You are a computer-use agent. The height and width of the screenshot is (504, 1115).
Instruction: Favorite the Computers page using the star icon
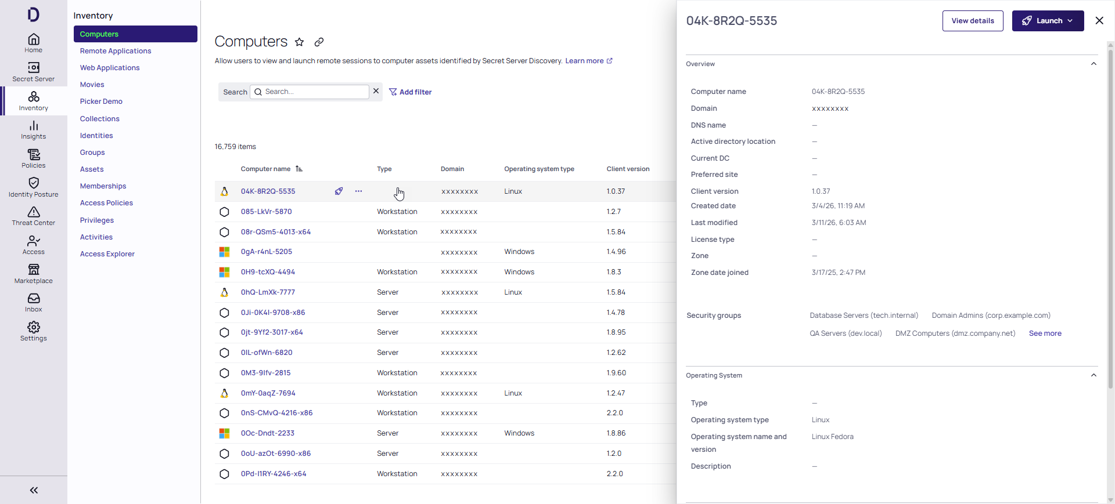coord(299,42)
